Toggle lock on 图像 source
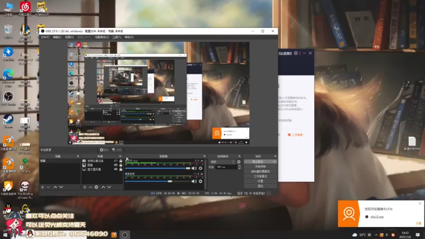This screenshot has height=239, width=425. click(121, 165)
